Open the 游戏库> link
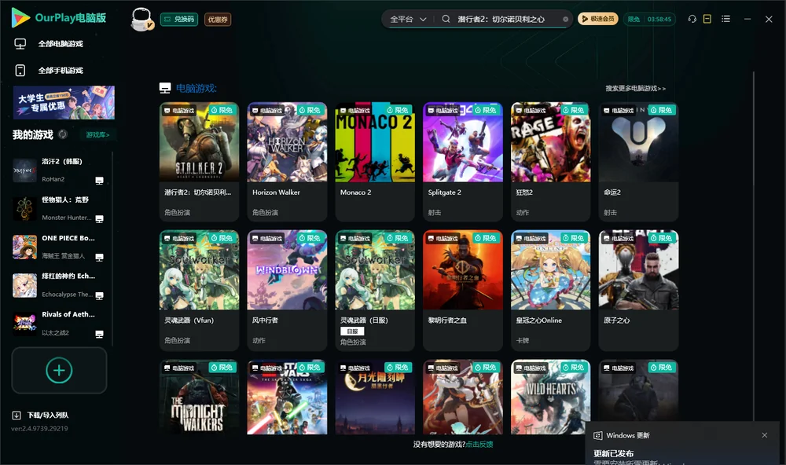 click(97, 135)
